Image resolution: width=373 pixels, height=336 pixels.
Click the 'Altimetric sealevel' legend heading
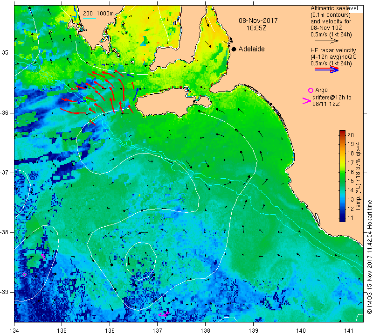point(334,8)
